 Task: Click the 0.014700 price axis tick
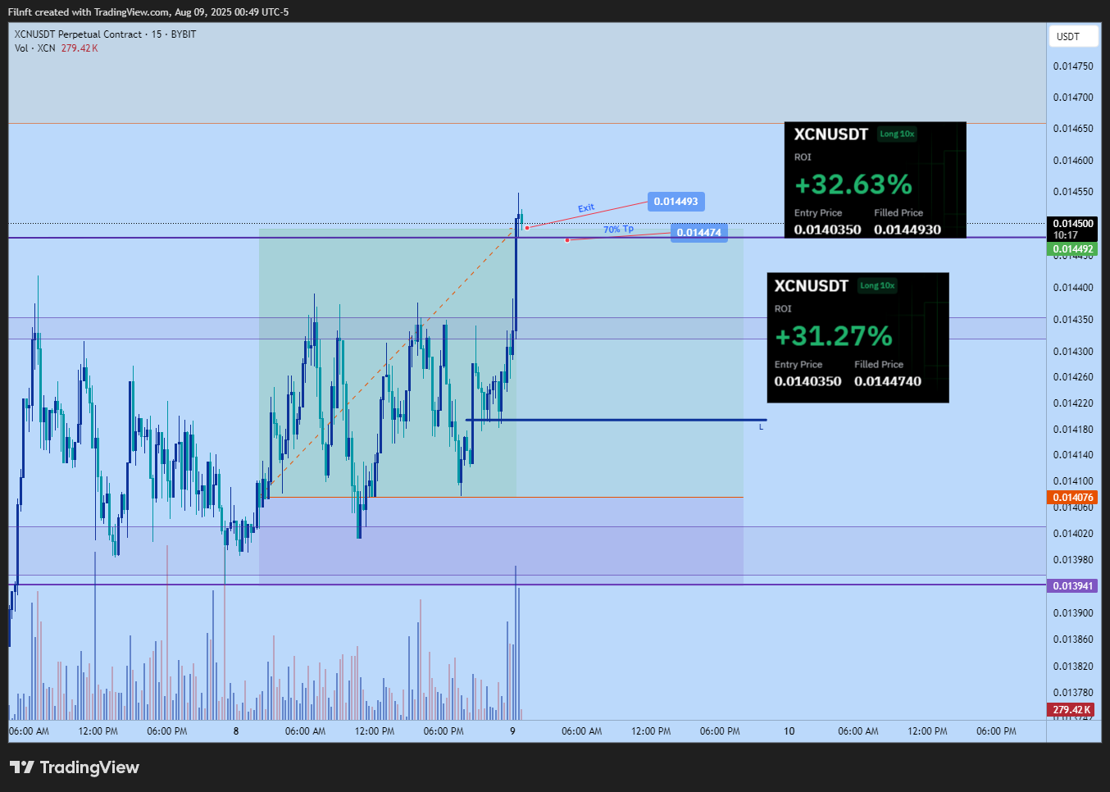pos(1073,98)
